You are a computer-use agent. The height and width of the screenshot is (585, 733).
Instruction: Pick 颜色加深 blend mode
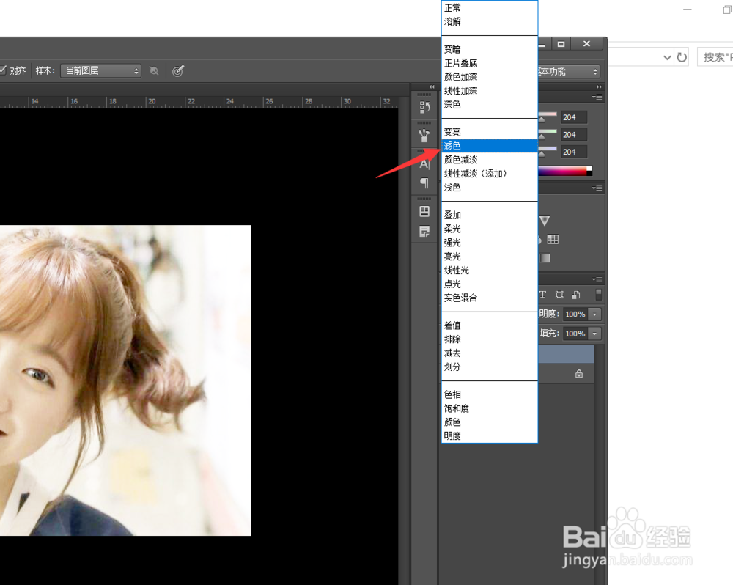click(x=490, y=77)
